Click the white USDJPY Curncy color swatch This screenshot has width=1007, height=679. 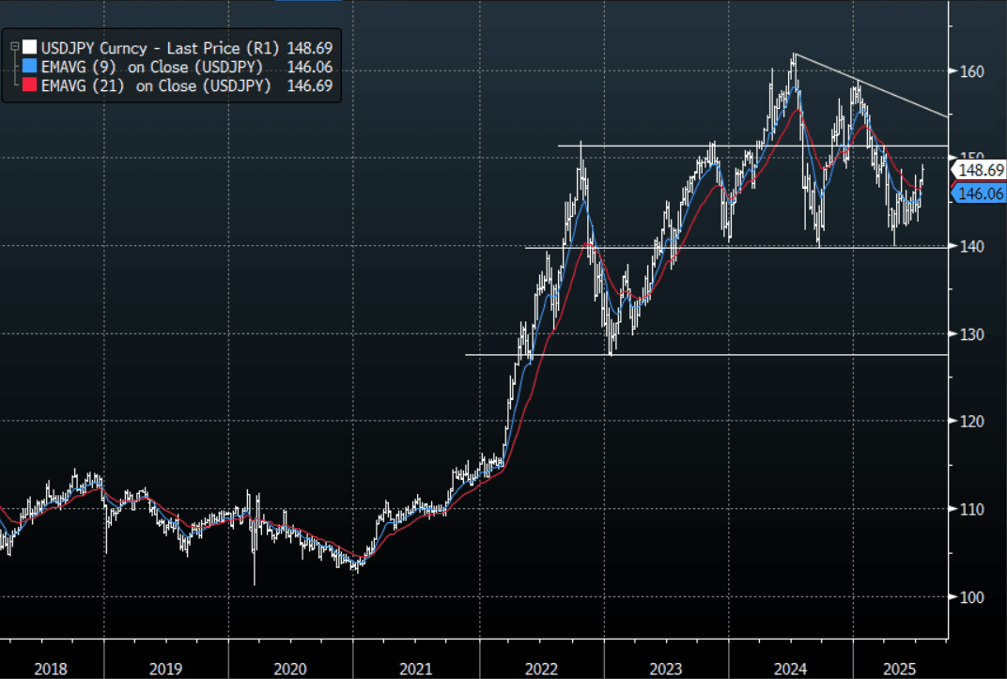tap(30, 47)
